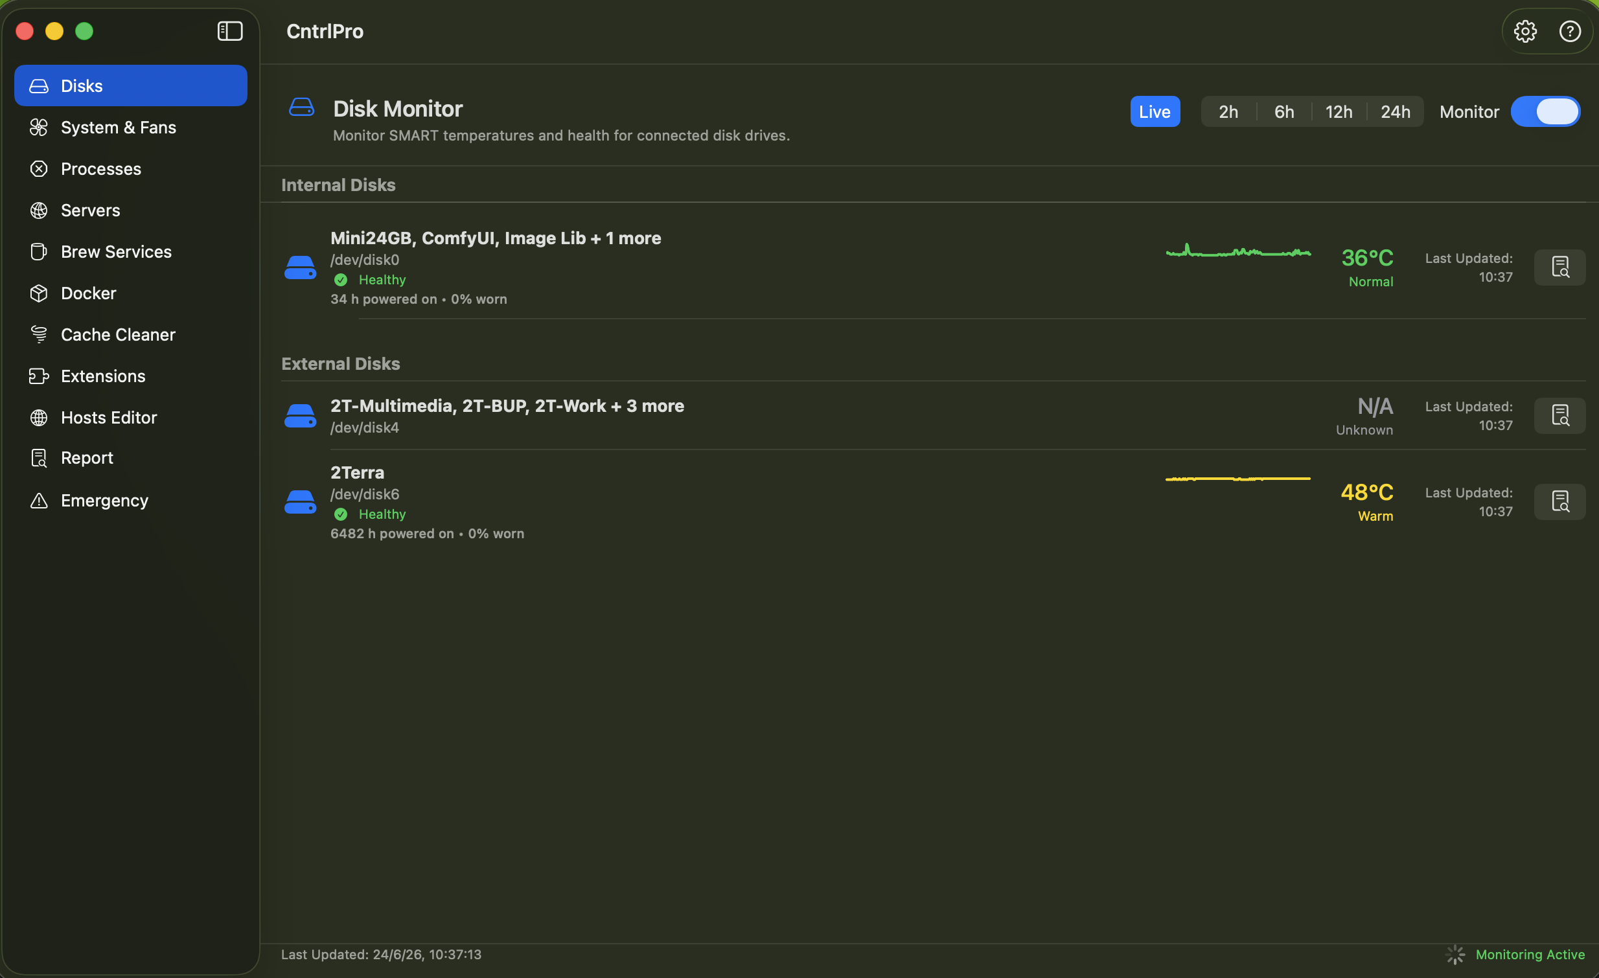Click the Mini24GB internal disk drive icon
1599x978 pixels.
(x=300, y=267)
